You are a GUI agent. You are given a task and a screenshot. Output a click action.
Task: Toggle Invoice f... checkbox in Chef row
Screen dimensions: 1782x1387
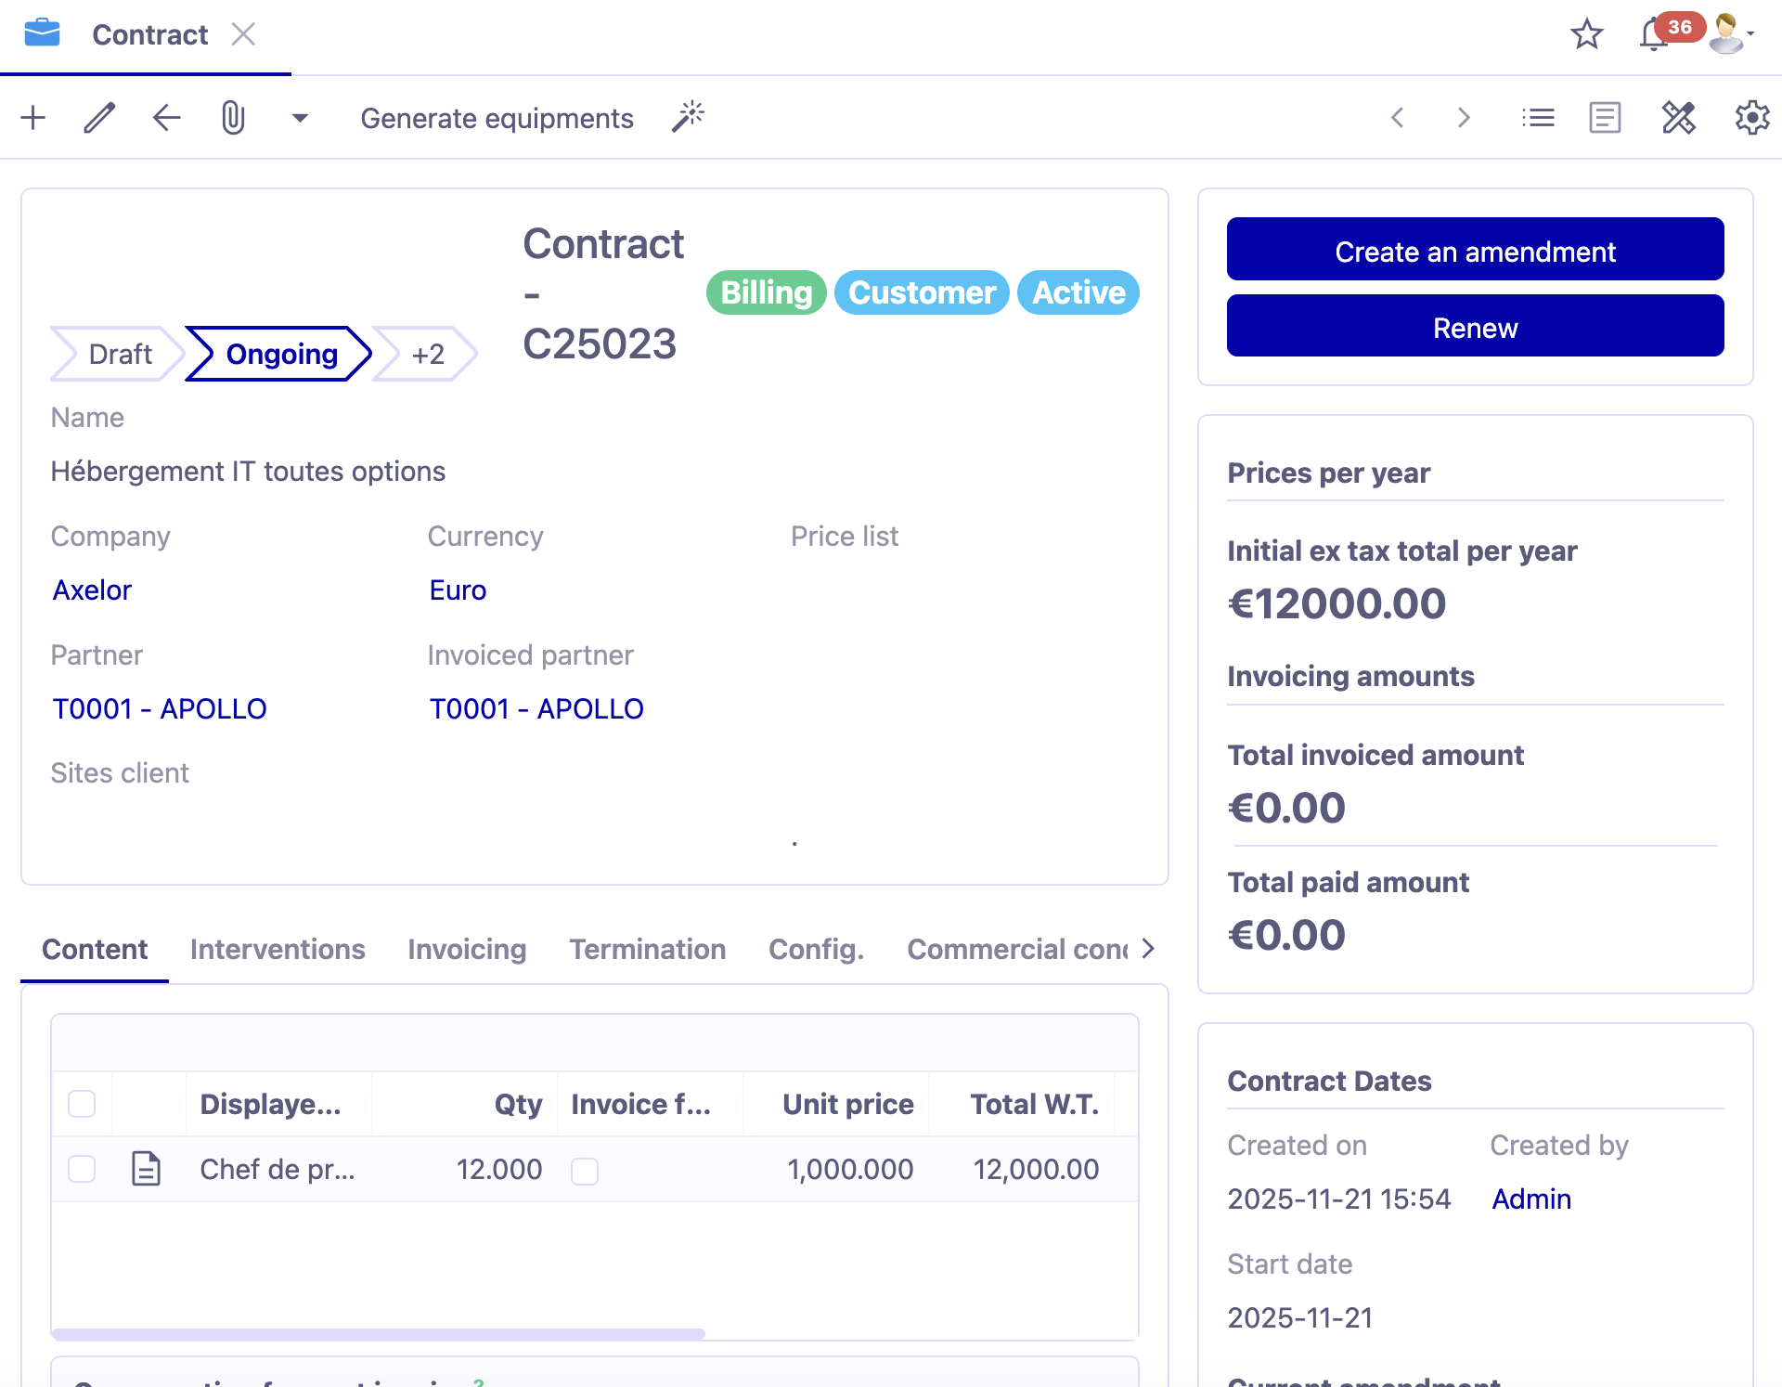tap(585, 1171)
